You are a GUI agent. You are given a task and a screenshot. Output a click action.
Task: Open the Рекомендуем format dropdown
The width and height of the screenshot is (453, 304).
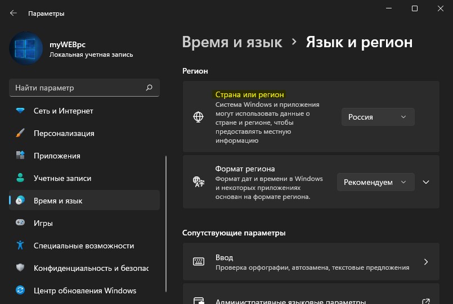click(x=375, y=182)
